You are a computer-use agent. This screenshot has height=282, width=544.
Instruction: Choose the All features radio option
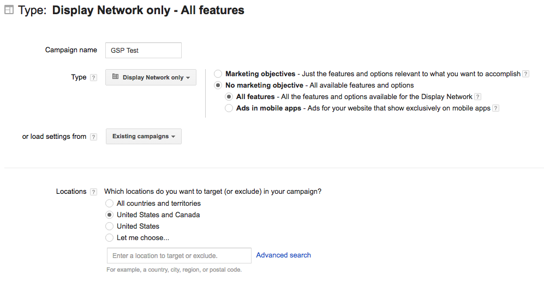(229, 97)
